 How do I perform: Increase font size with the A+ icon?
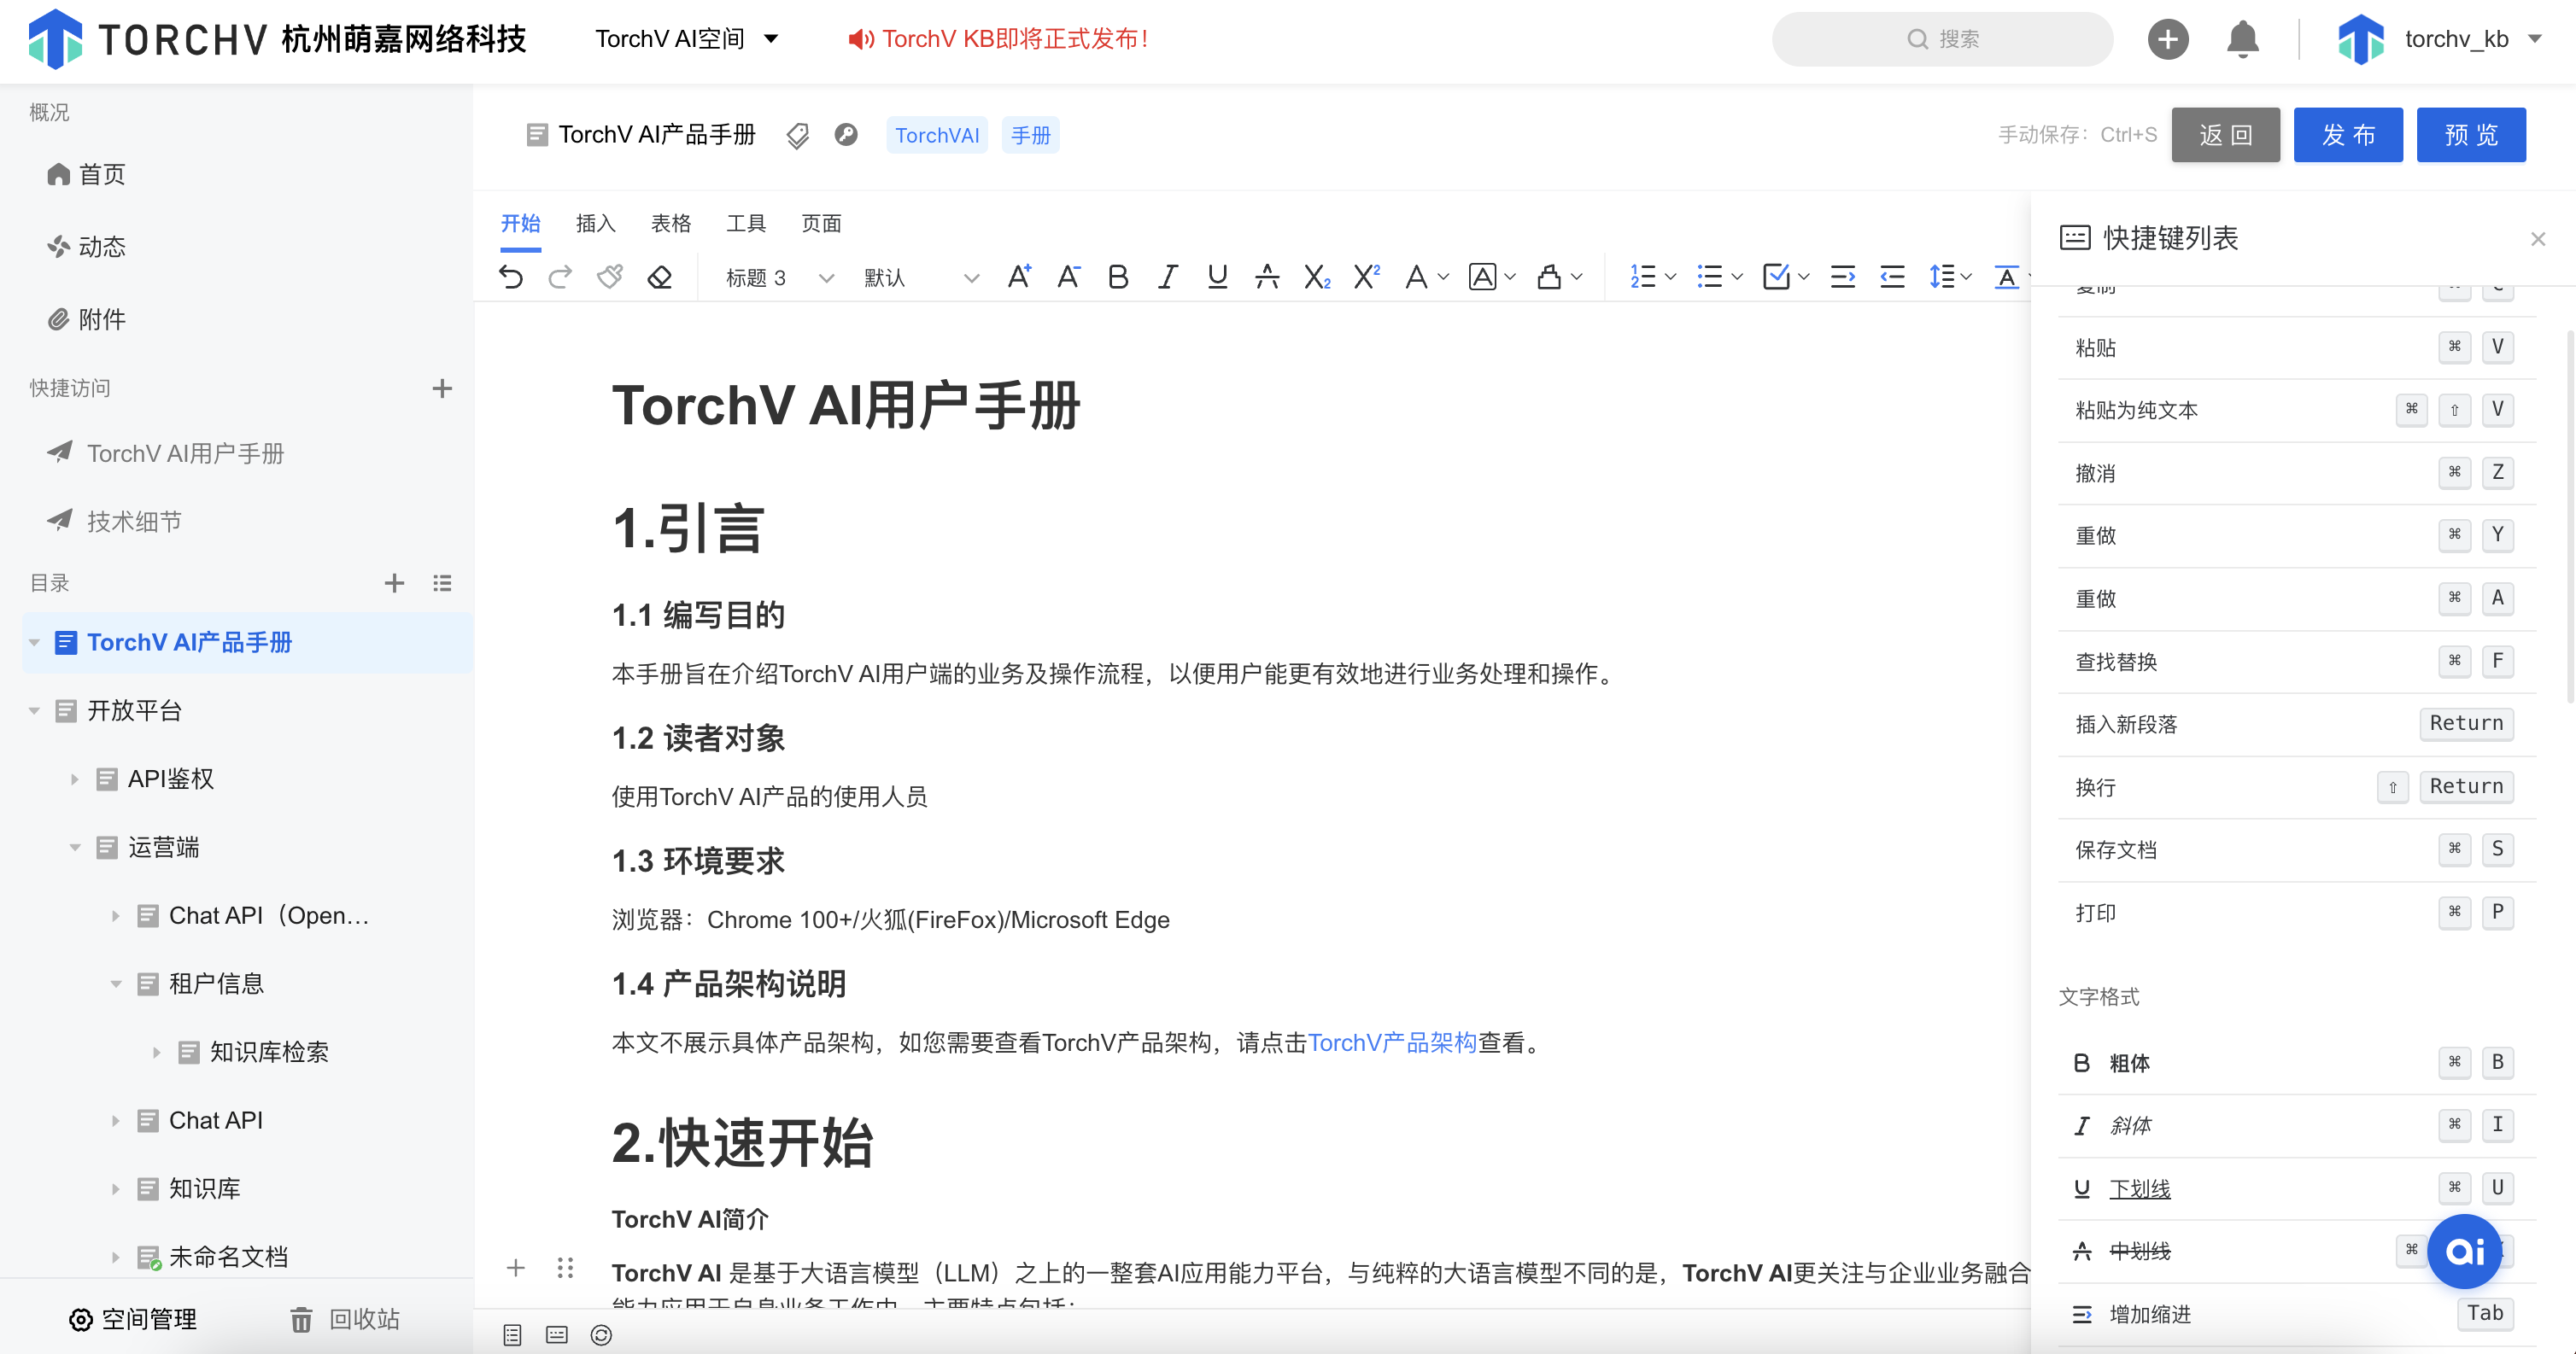coord(1019,277)
